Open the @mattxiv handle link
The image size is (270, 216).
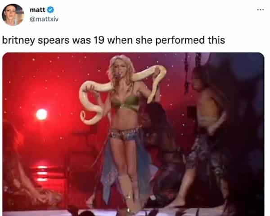click(x=44, y=19)
